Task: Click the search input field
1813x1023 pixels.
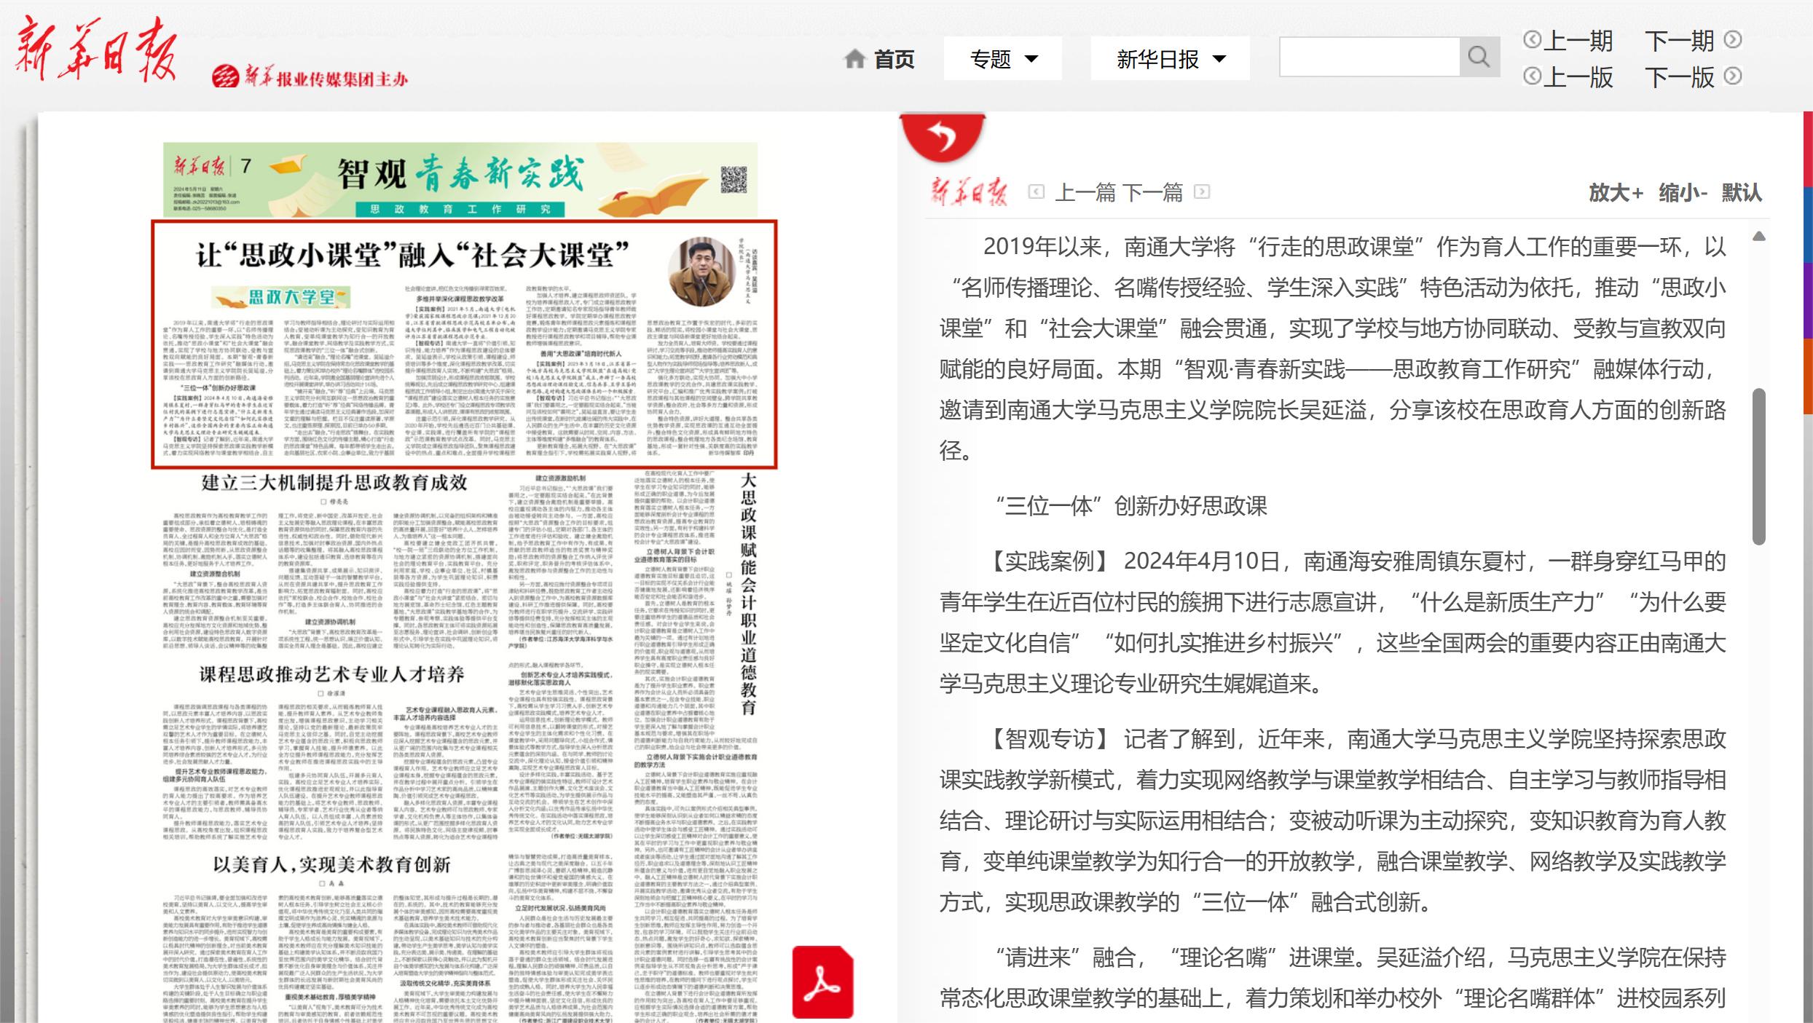Action: point(1369,57)
